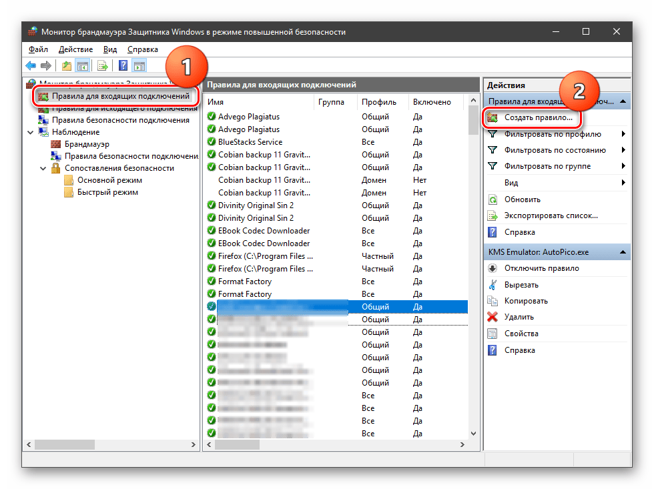654x489 pixels.
Task: Click the Properties icon labeled Свойства
Action: (x=493, y=334)
